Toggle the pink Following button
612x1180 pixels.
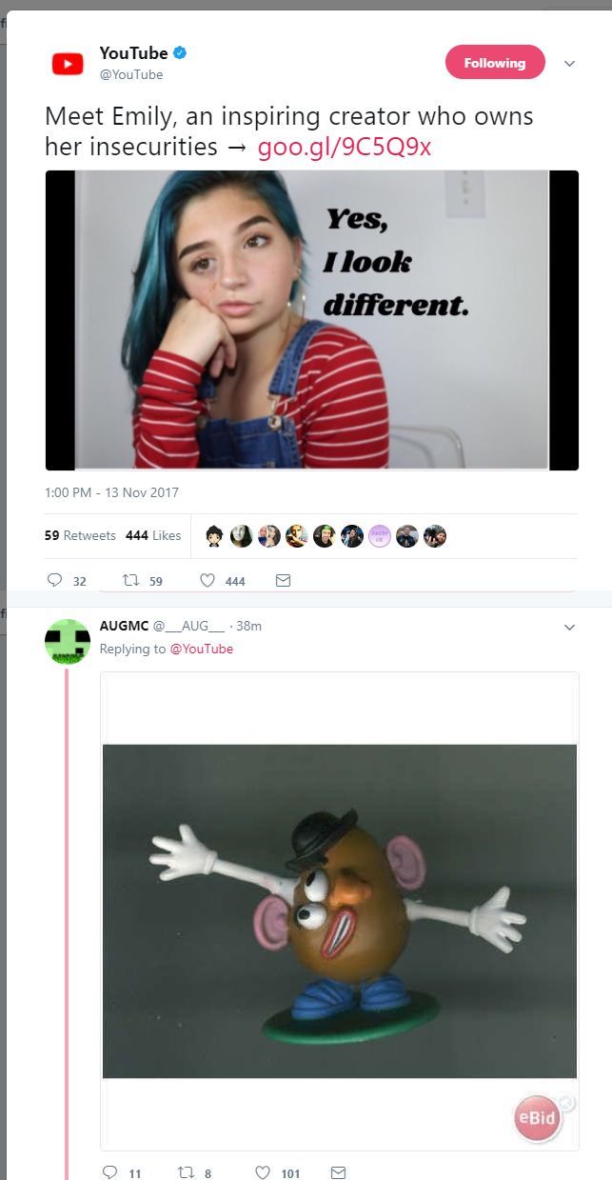click(495, 63)
